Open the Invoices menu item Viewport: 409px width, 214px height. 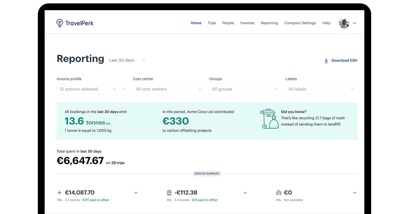click(247, 23)
